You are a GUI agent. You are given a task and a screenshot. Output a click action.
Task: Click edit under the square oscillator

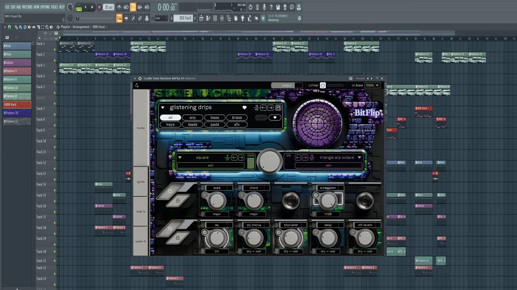click(x=210, y=166)
